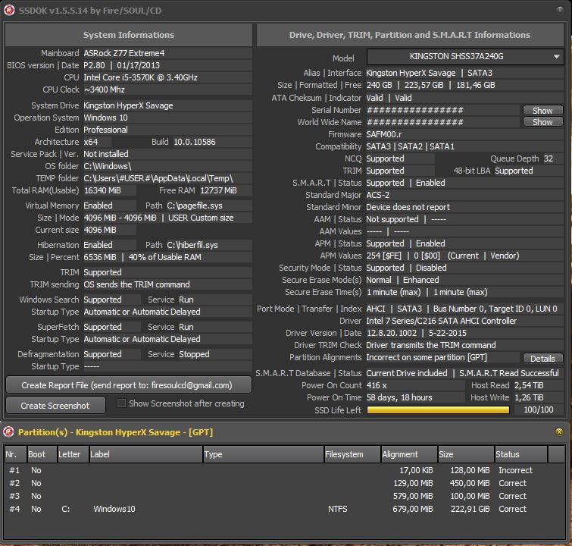This screenshot has height=546, width=572.
Task: Click Create Report File button
Action: coord(128,385)
